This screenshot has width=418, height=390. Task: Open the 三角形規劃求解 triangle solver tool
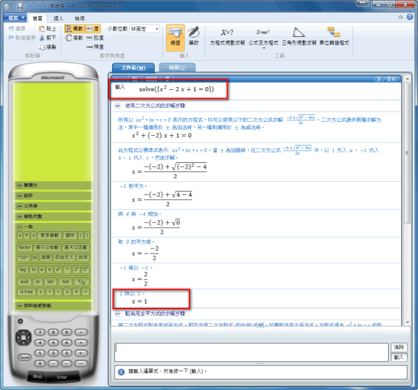[299, 36]
